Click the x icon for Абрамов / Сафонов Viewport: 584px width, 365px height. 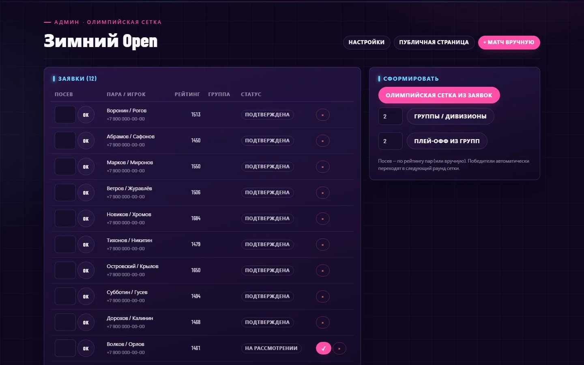(323, 141)
